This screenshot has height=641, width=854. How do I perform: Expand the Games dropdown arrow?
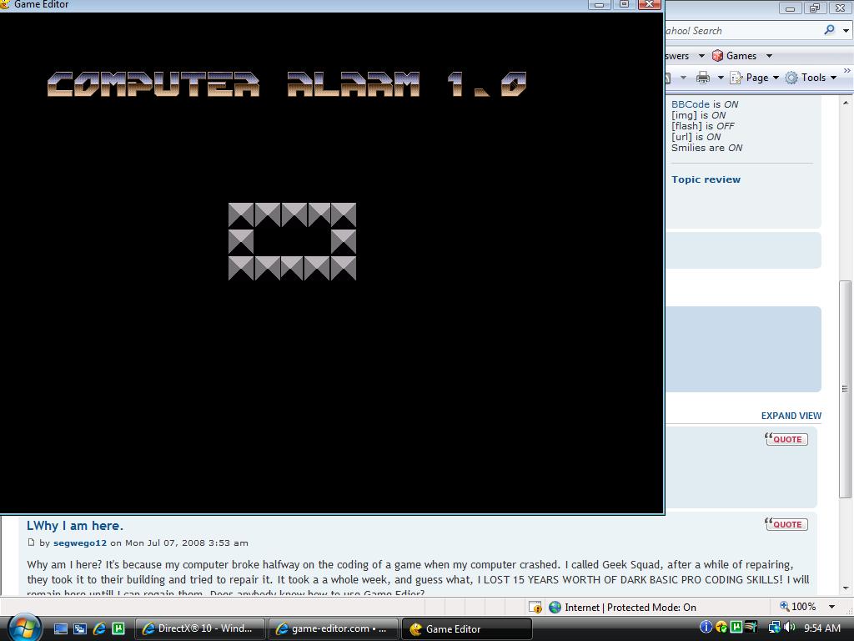pyautogui.click(x=769, y=56)
